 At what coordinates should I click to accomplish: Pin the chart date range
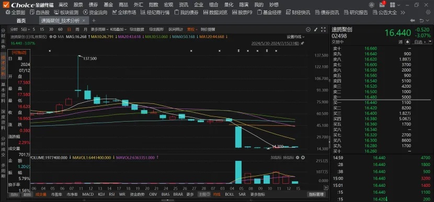pos(302,43)
